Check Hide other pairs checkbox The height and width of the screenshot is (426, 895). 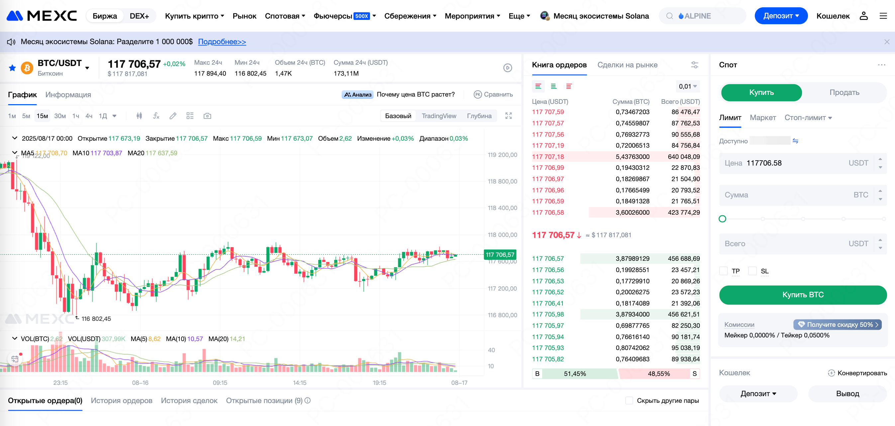click(629, 401)
